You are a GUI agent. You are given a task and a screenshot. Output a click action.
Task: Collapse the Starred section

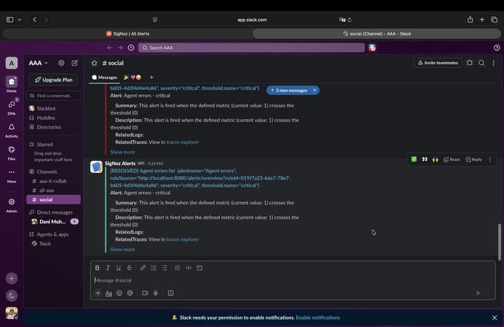click(44, 145)
